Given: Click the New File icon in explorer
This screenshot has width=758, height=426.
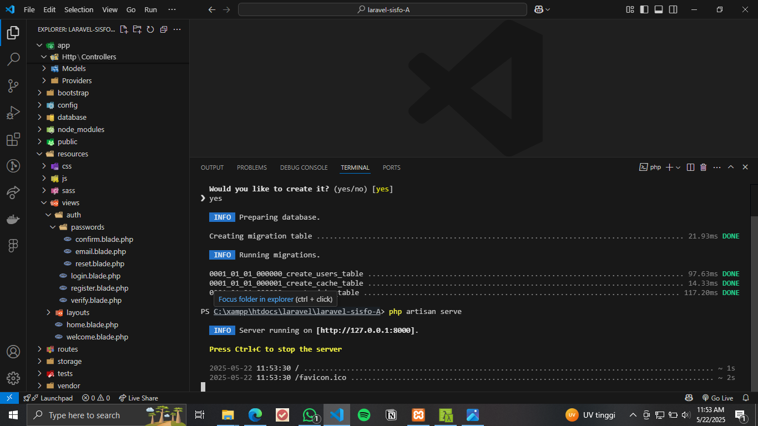Looking at the screenshot, I should click(124, 29).
